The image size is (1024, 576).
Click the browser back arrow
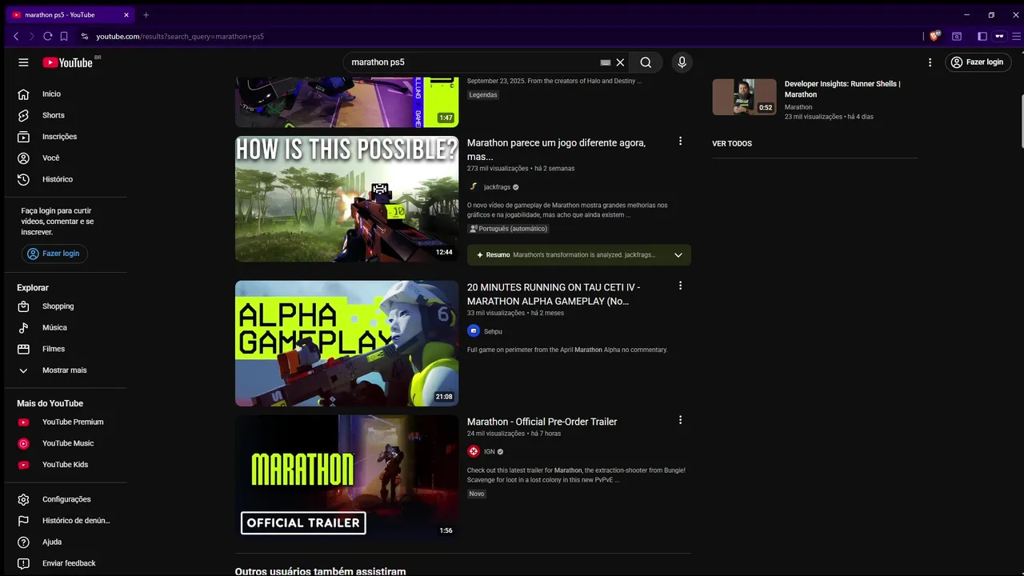pos(16,36)
